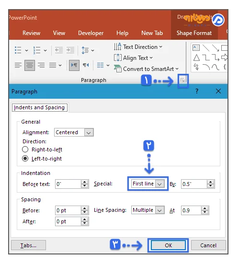Open the Developer ribbon tab
Image resolution: width=239 pixels, height=265 pixels.
point(91,33)
